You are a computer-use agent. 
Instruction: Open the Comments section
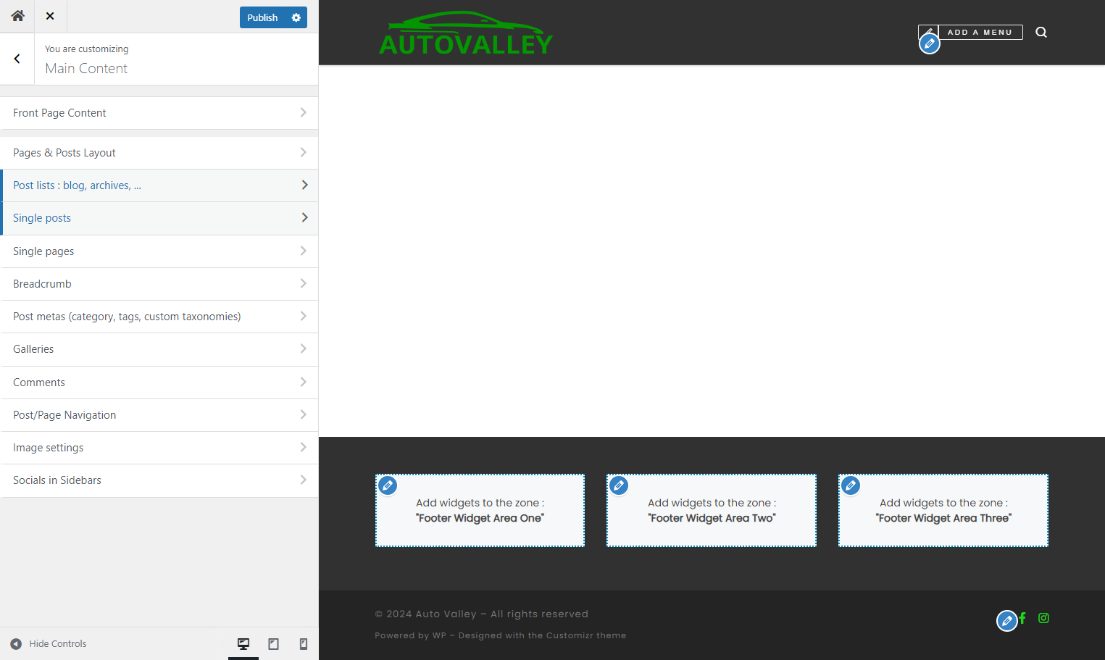coord(159,383)
